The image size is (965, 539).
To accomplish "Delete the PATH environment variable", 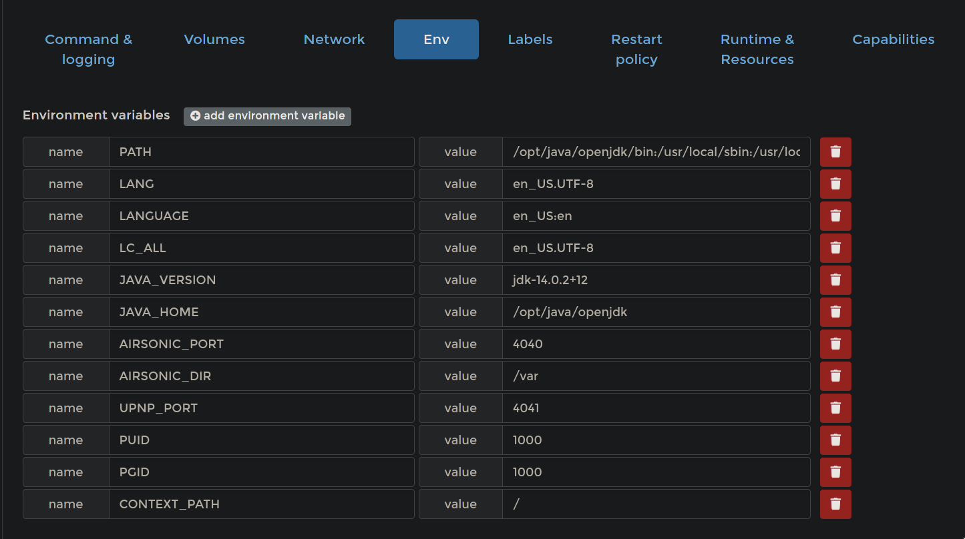I will click(835, 151).
